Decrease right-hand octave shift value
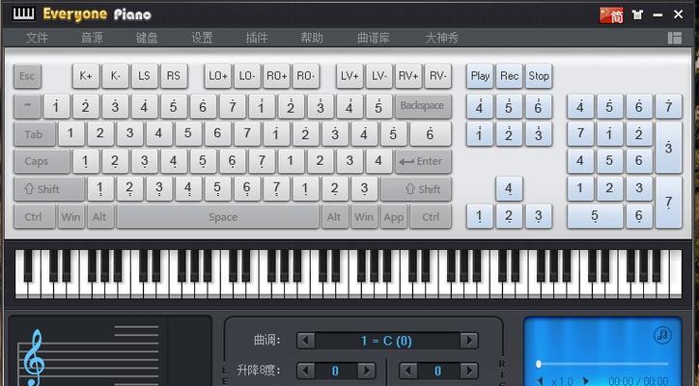 pos(408,371)
